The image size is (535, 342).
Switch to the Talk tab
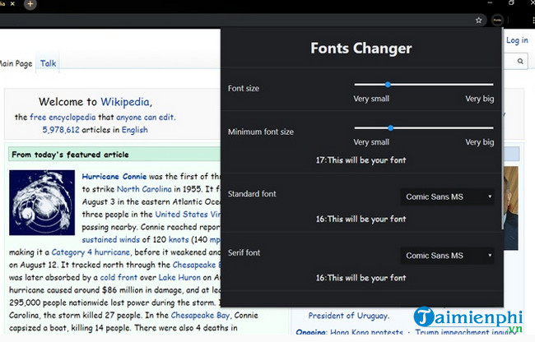[x=48, y=63]
